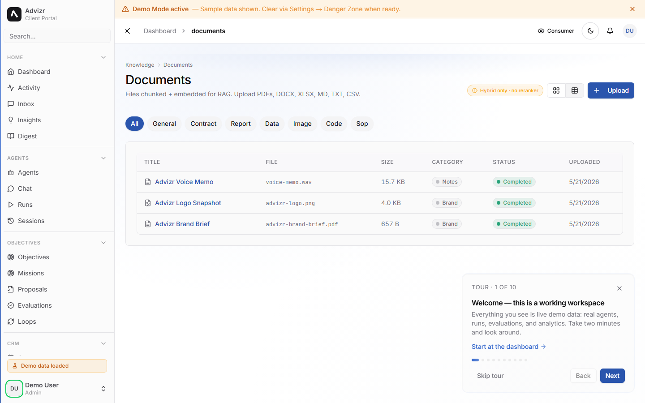The height and width of the screenshot is (403, 645).
Task: Collapse the HOME section
Action: tap(103, 57)
